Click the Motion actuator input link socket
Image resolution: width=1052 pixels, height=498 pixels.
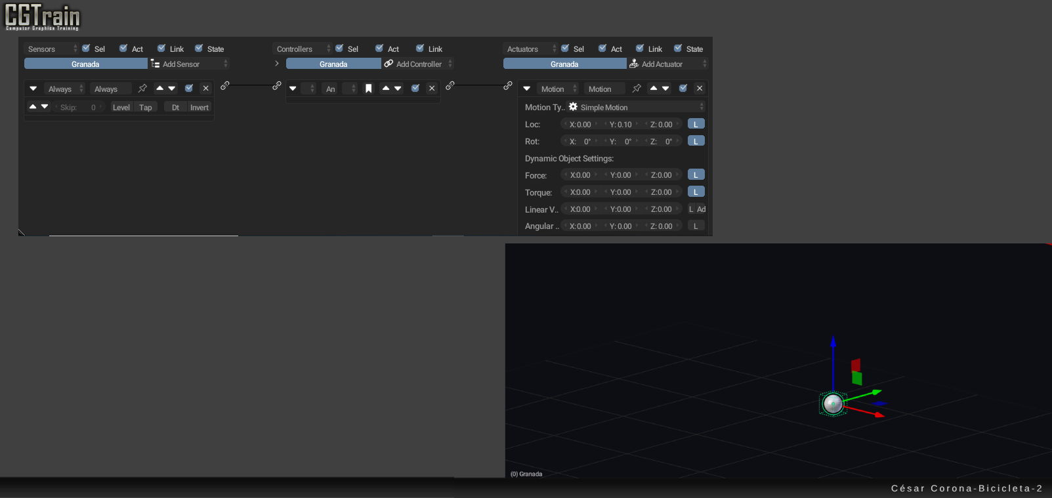508,86
